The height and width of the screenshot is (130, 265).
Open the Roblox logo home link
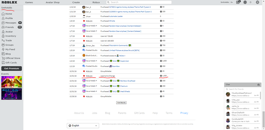tap(9, 2)
